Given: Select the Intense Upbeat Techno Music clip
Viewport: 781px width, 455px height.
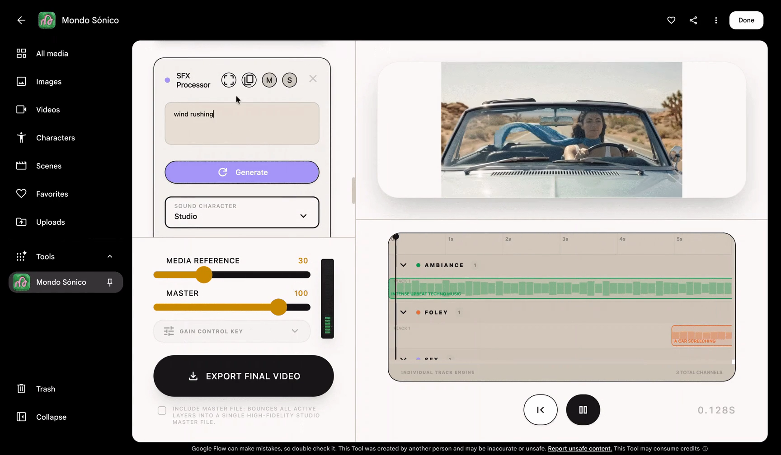Looking at the screenshot, I should [560, 288].
